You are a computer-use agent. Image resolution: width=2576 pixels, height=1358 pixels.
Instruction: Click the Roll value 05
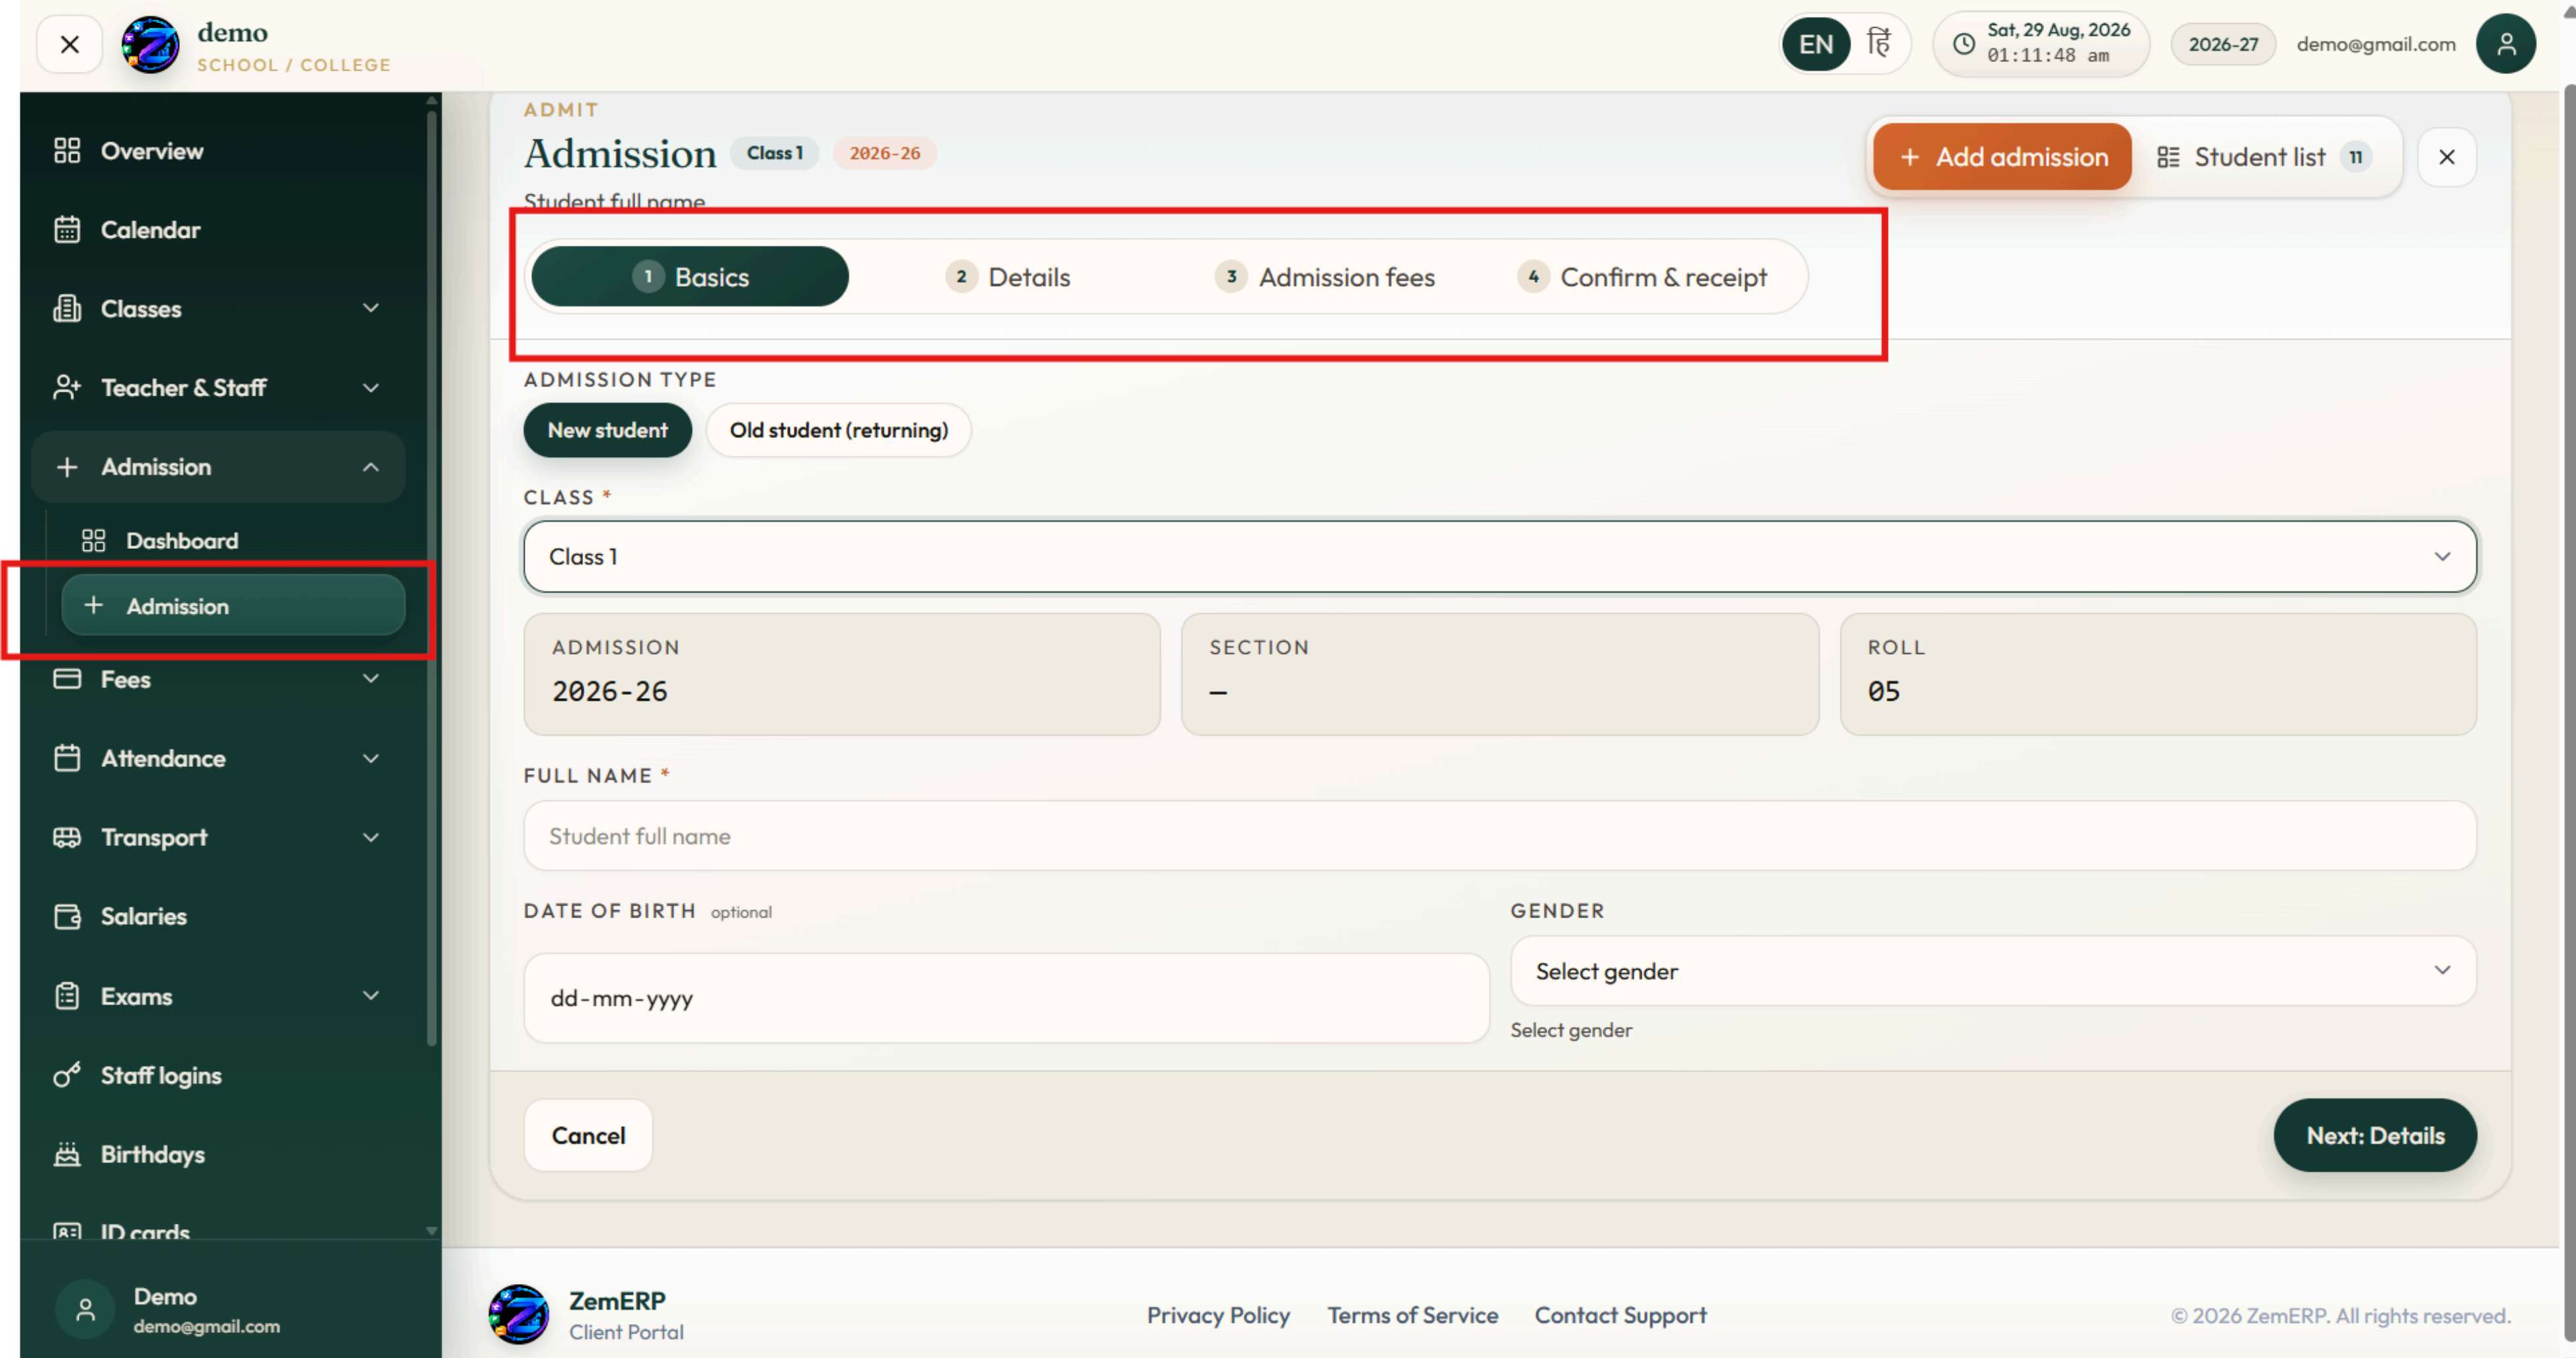[1884, 692]
